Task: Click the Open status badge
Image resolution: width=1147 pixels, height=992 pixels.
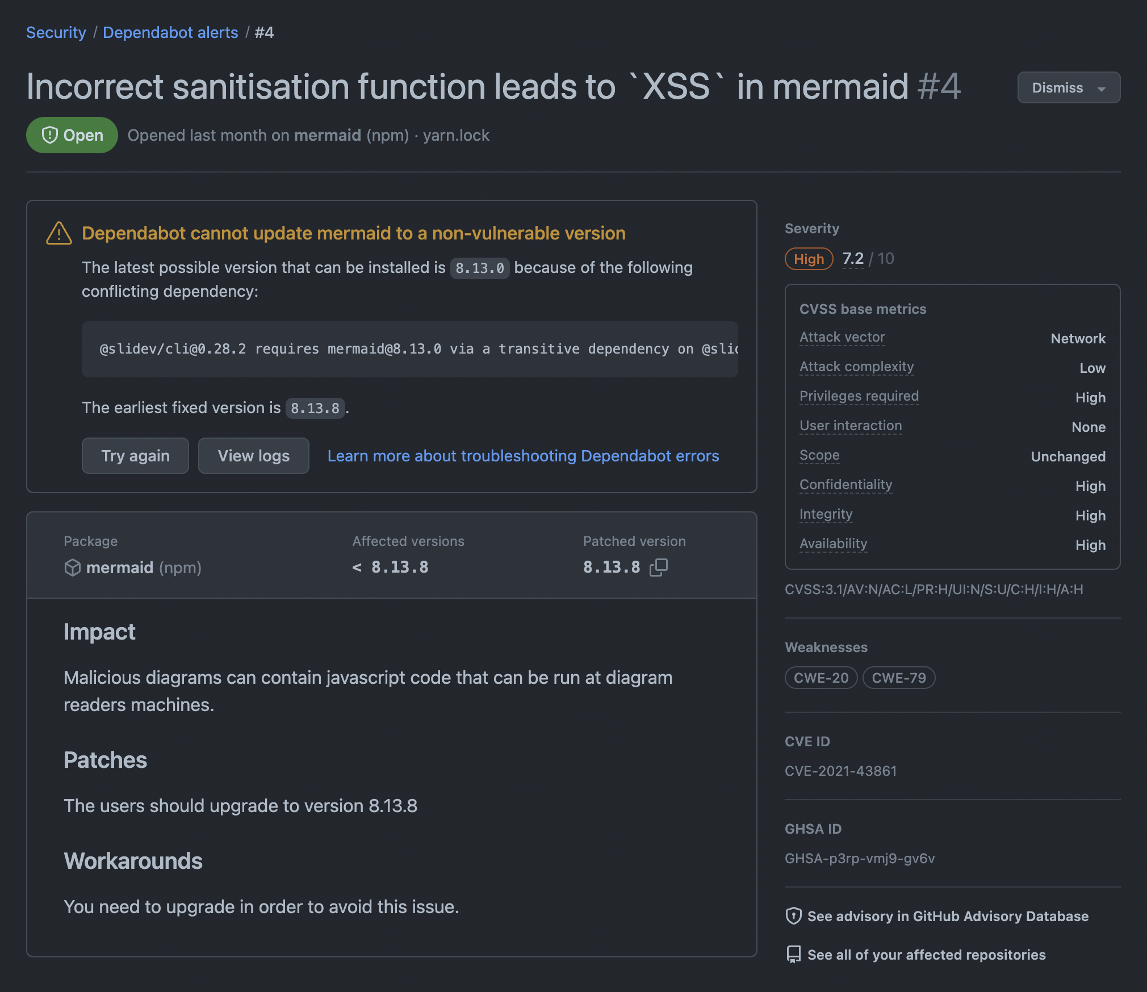Action: 72,135
